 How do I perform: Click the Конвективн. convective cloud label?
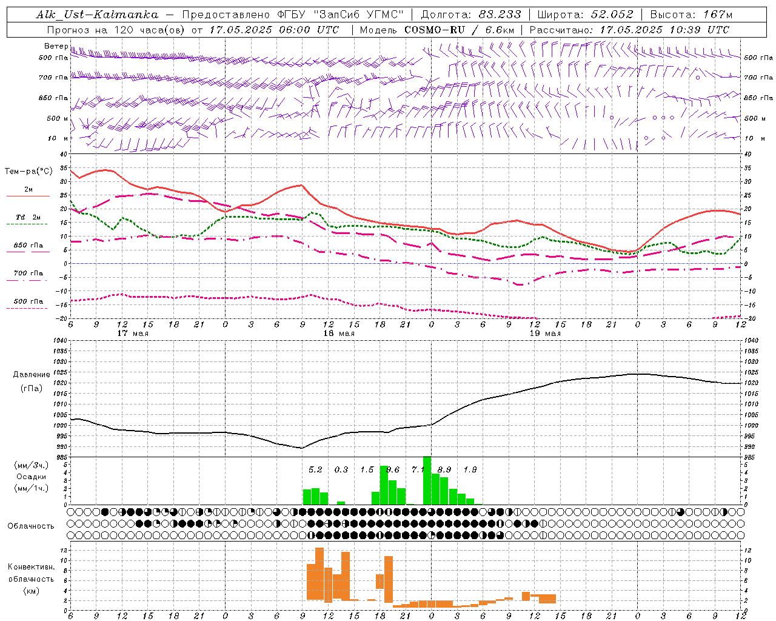click(31, 567)
